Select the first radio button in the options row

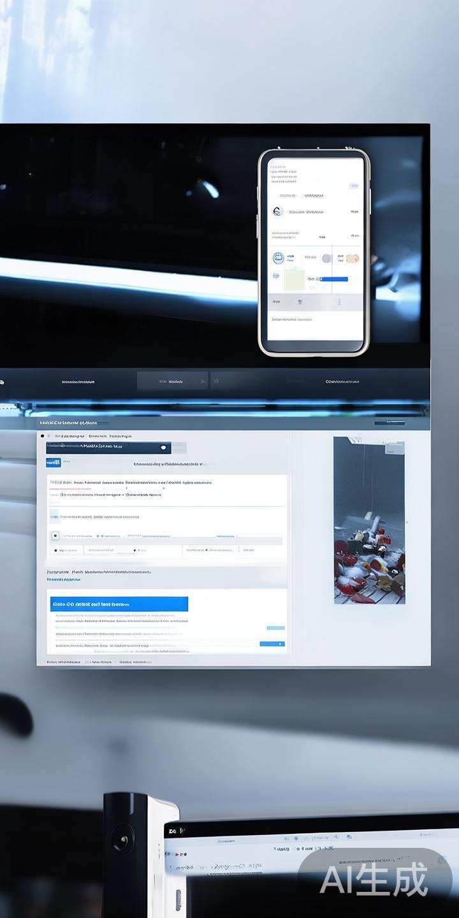coord(56,550)
